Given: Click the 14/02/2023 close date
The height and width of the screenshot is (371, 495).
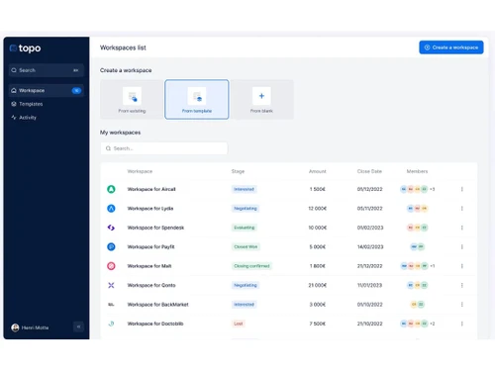Looking at the screenshot, I should click(x=370, y=246).
